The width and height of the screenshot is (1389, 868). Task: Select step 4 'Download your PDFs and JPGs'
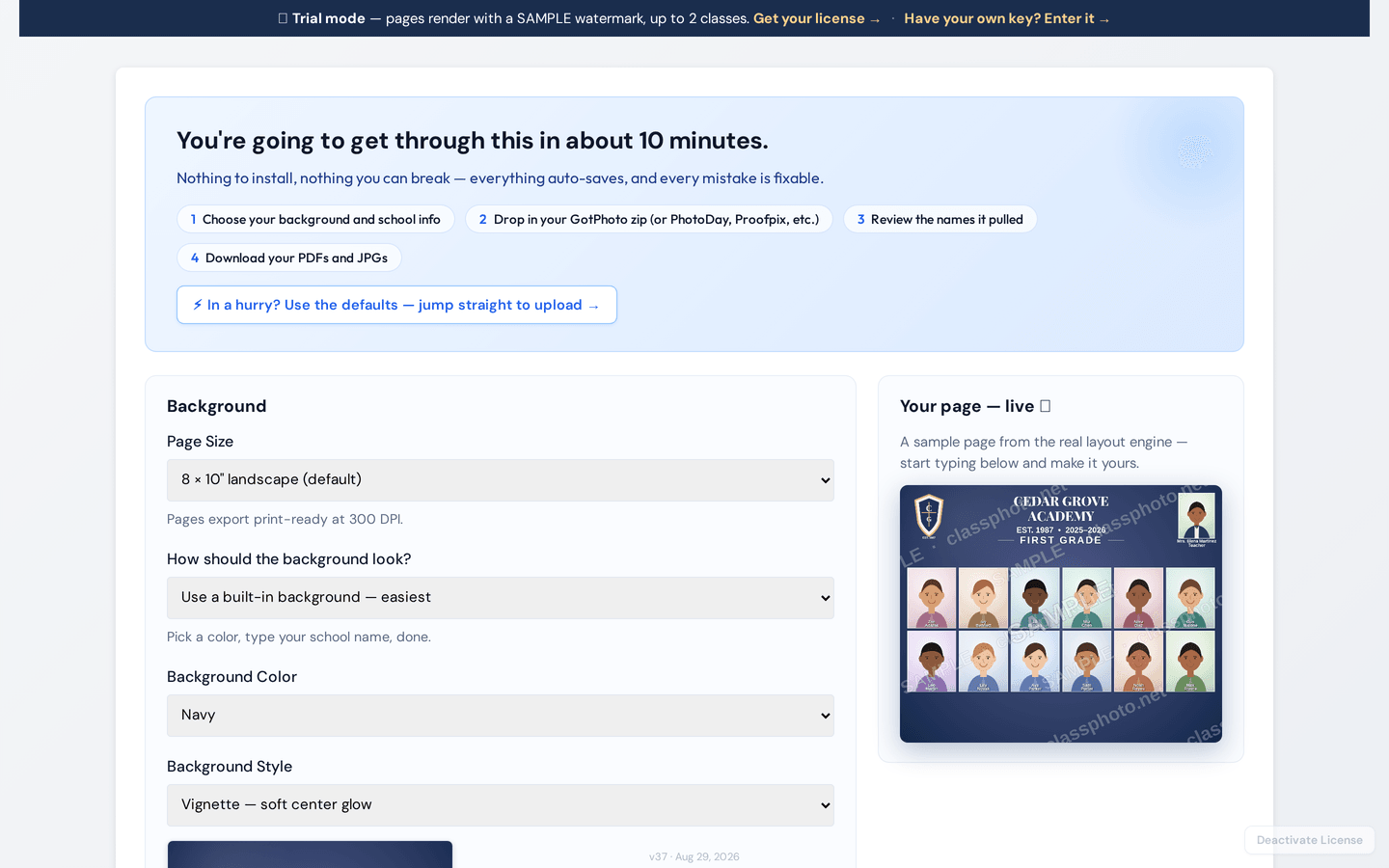(x=289, y=258)
